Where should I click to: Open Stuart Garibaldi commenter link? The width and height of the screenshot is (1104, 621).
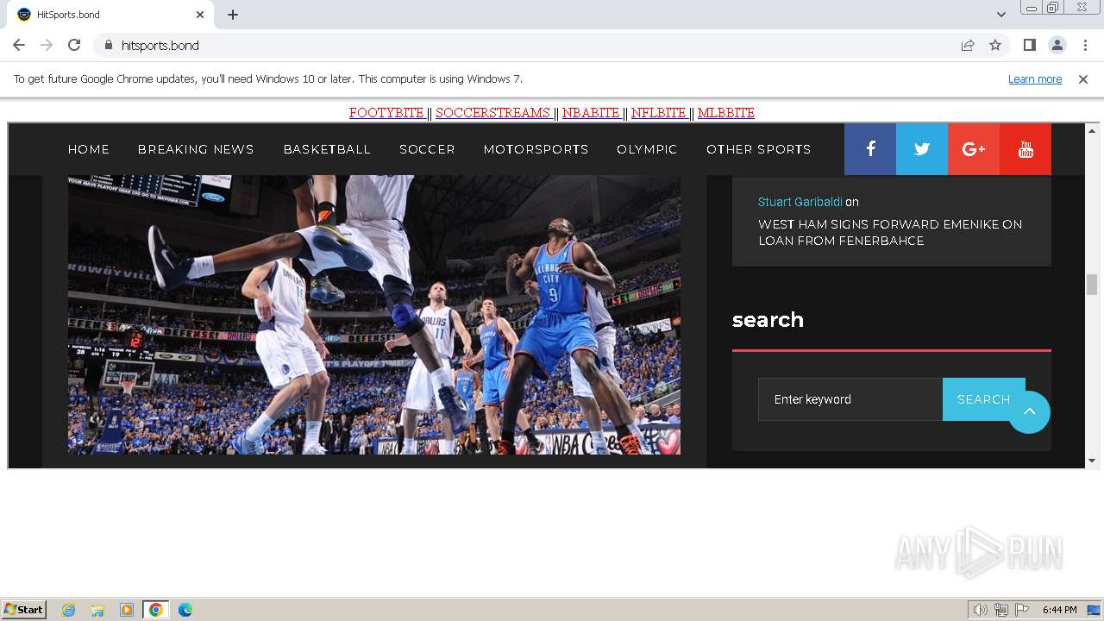[x=800, y=202]
